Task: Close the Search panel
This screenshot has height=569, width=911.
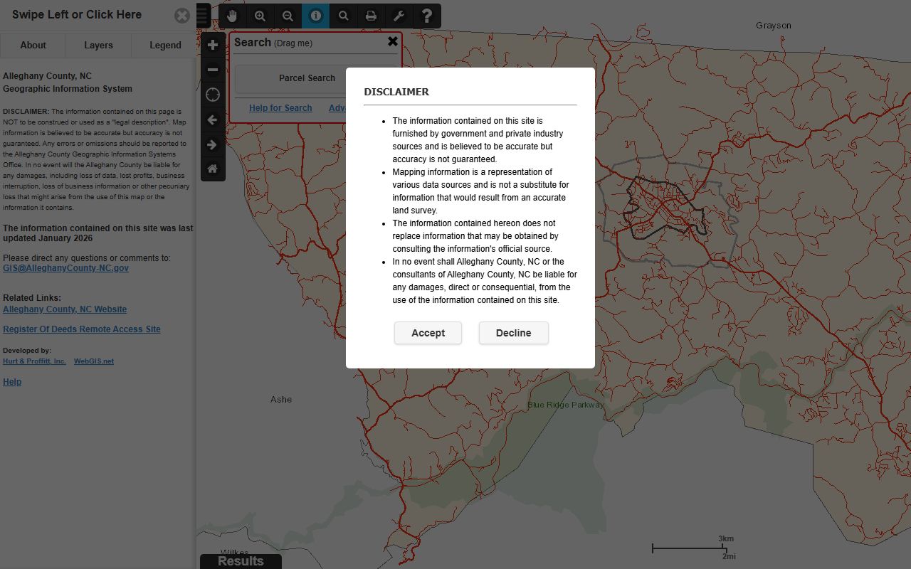Action: 393,42
